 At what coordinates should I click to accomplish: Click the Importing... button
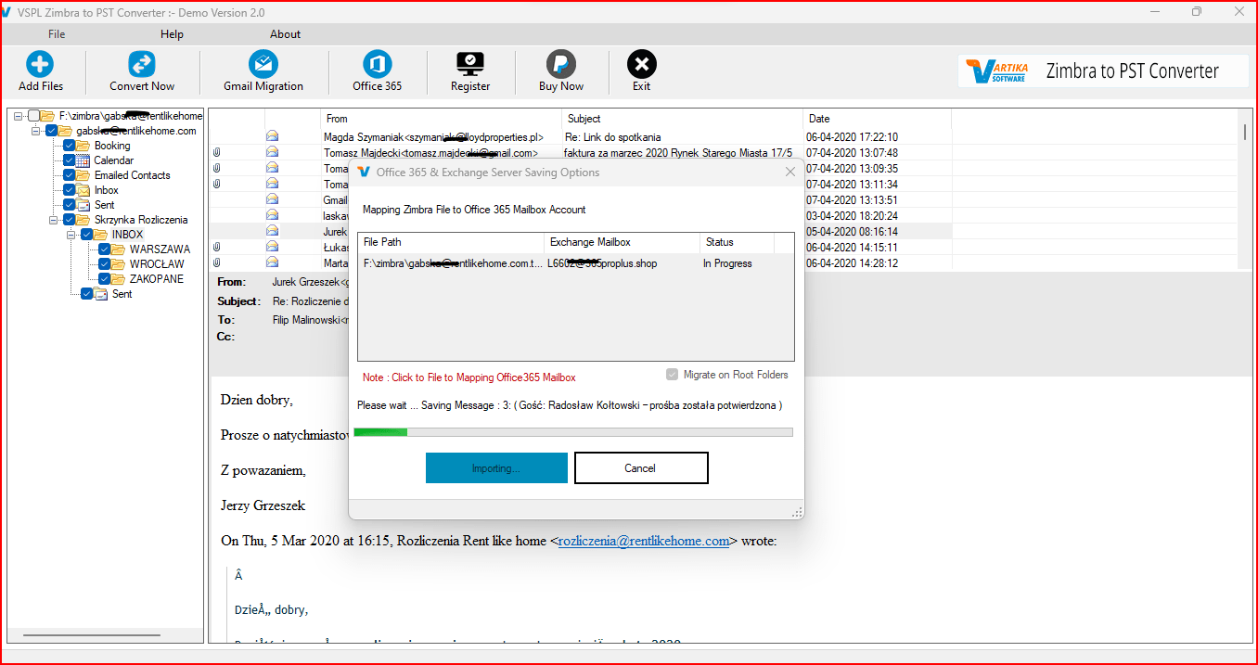click(496, 468)
